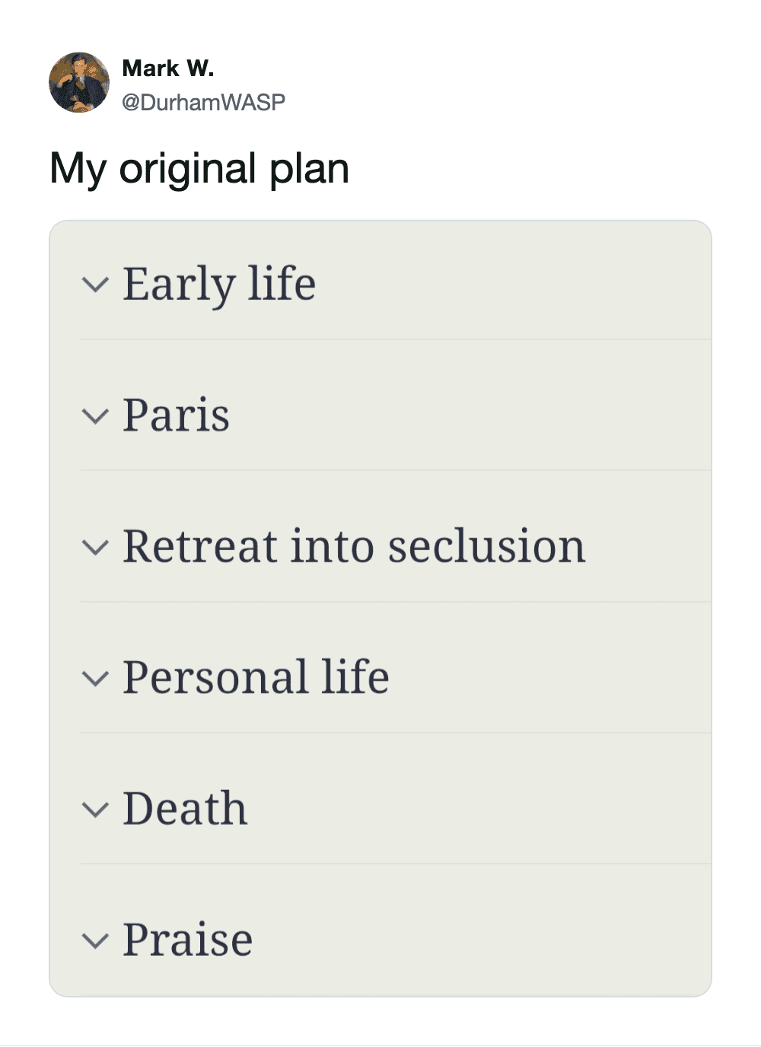The height and width of the screenshot is (1047, 761).
Task: Click the chevron next to Death
Action: point(95,809)
